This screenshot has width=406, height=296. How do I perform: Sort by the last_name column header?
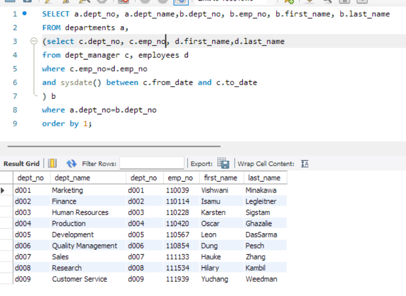pos(264,178)
